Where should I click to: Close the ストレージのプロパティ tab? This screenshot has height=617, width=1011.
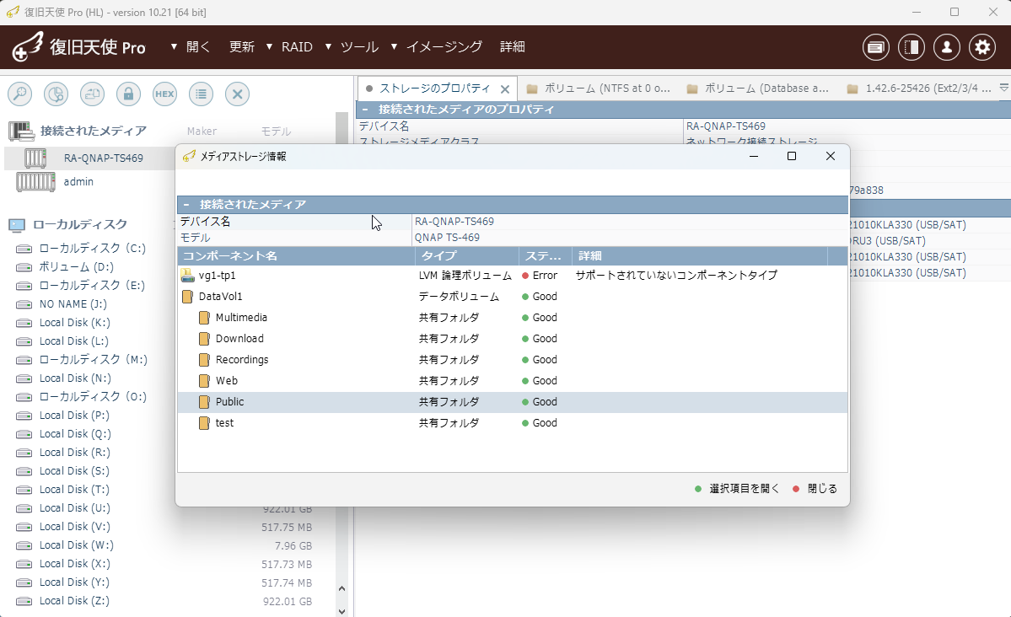pos(505,89)
